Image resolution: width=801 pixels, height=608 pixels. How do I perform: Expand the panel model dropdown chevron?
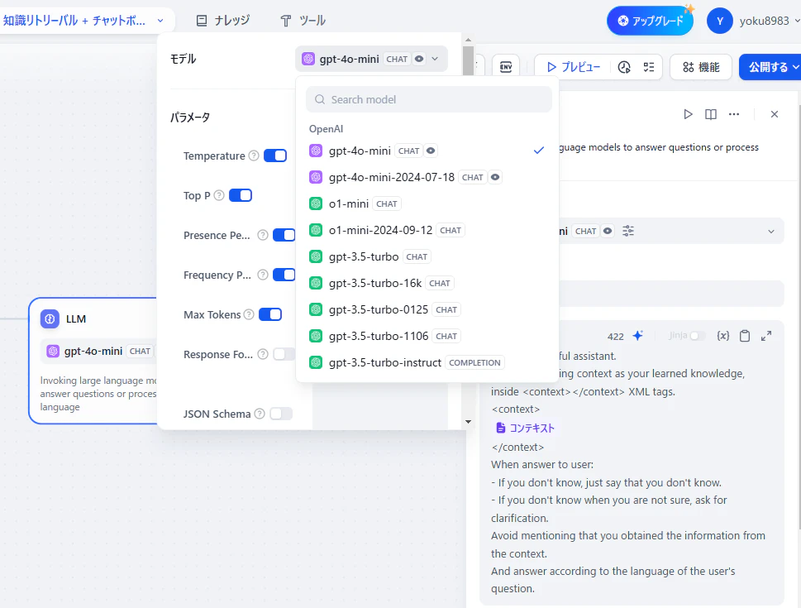click(x=771, y=231)
